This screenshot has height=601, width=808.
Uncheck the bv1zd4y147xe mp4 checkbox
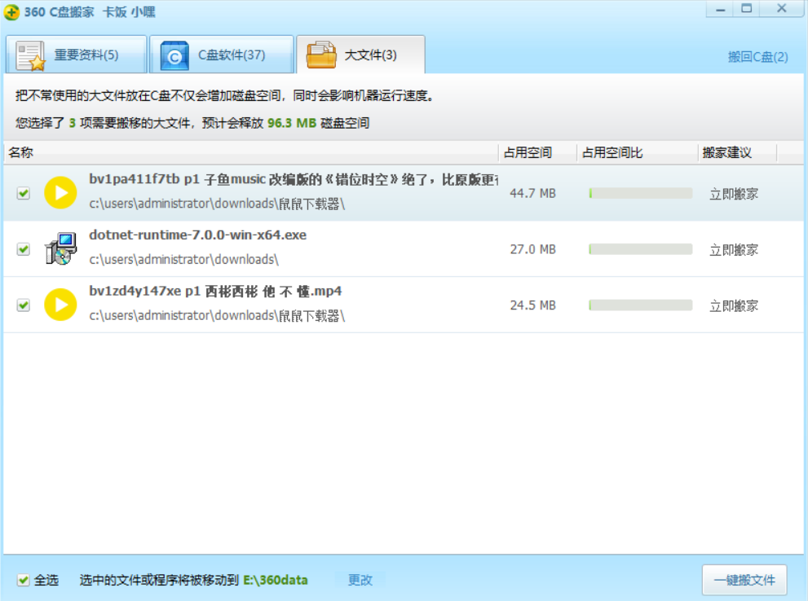coord(23,305)
